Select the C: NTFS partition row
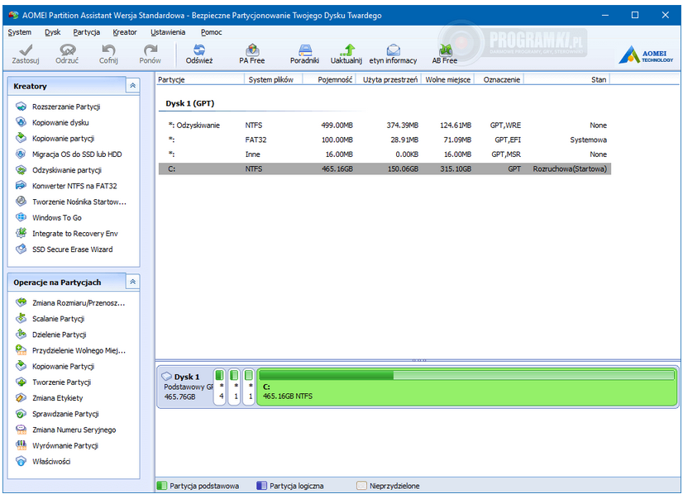This screenshot has width=683, height=494. pyautogui.click(x=384, y=169)
